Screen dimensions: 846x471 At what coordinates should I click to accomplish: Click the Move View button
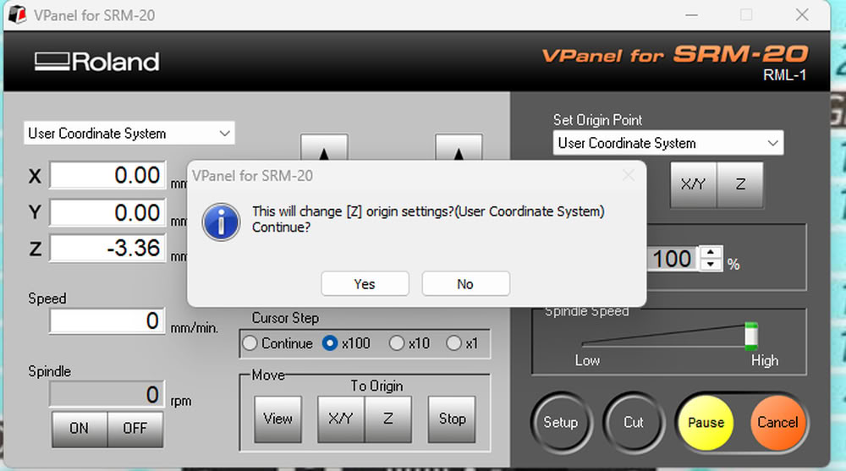[277, 419]
